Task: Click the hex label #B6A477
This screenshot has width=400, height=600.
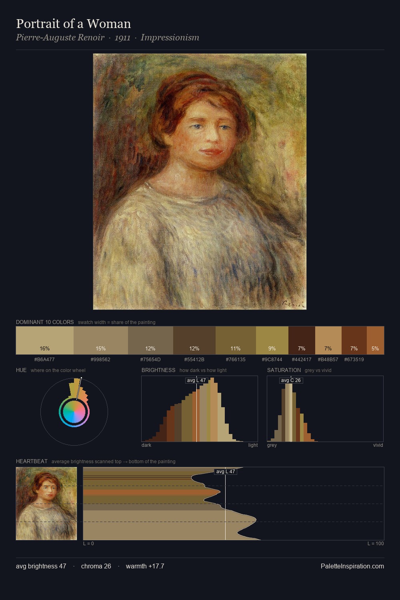Action: (44, 360)
